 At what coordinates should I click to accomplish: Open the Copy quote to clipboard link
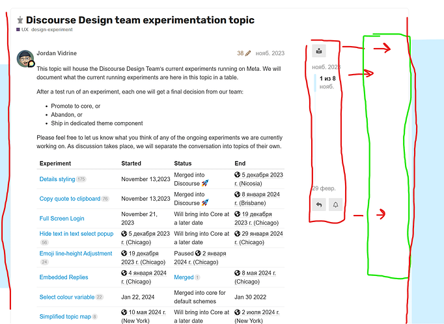coord(70,199)
